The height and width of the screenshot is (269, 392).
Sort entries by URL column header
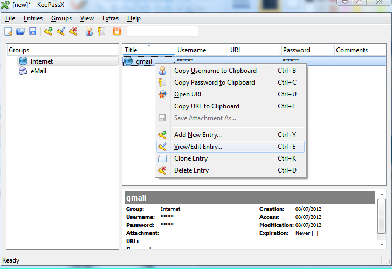255,50
